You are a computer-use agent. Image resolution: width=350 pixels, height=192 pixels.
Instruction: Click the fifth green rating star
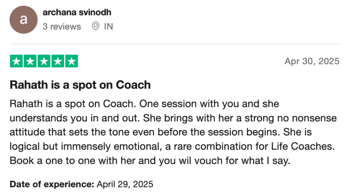point(71,61)
